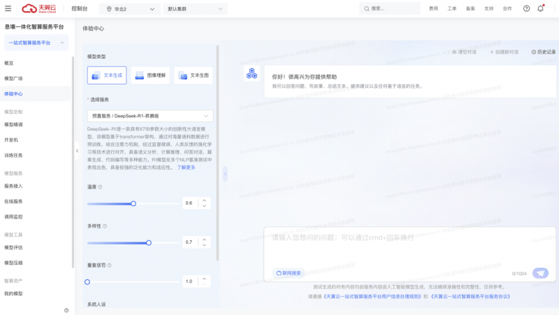This screenshot has width=559, height=315.
Task: Click the repetition penalty slider handle
Action: [87, 282]
